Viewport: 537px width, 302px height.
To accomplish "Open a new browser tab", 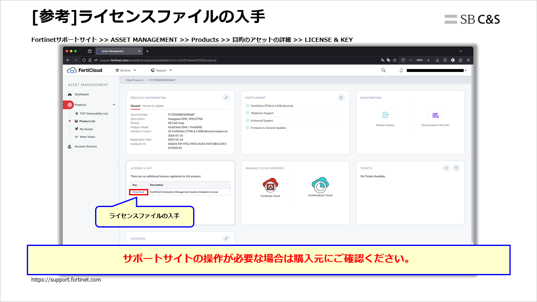I will [x=147, y=51].
